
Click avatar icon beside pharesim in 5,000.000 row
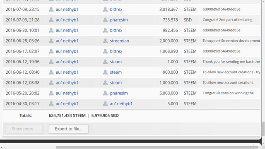105,93
